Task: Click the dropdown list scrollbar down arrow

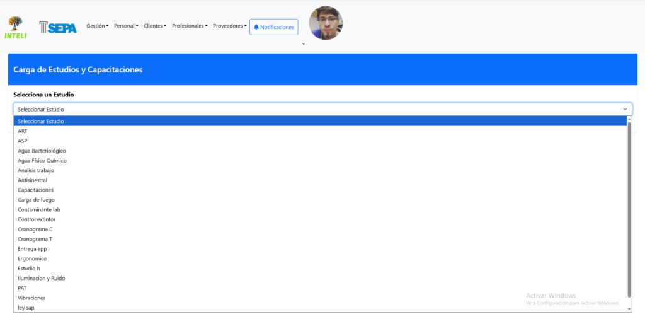Action: [628, 308]
